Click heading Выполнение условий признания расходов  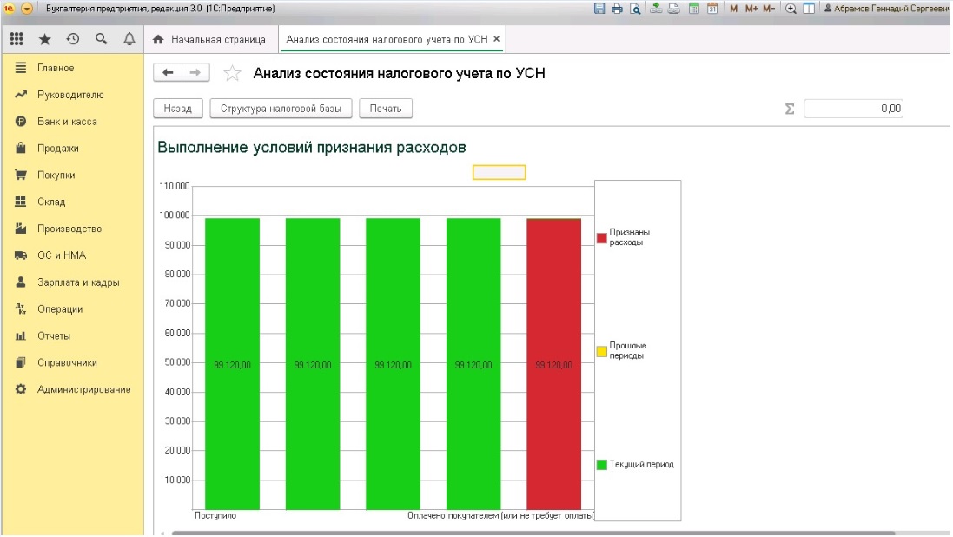click(x=312, y=147)
